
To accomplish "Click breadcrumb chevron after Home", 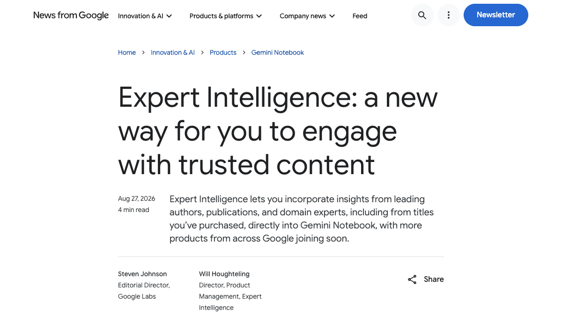I will (x=143, y=52).
